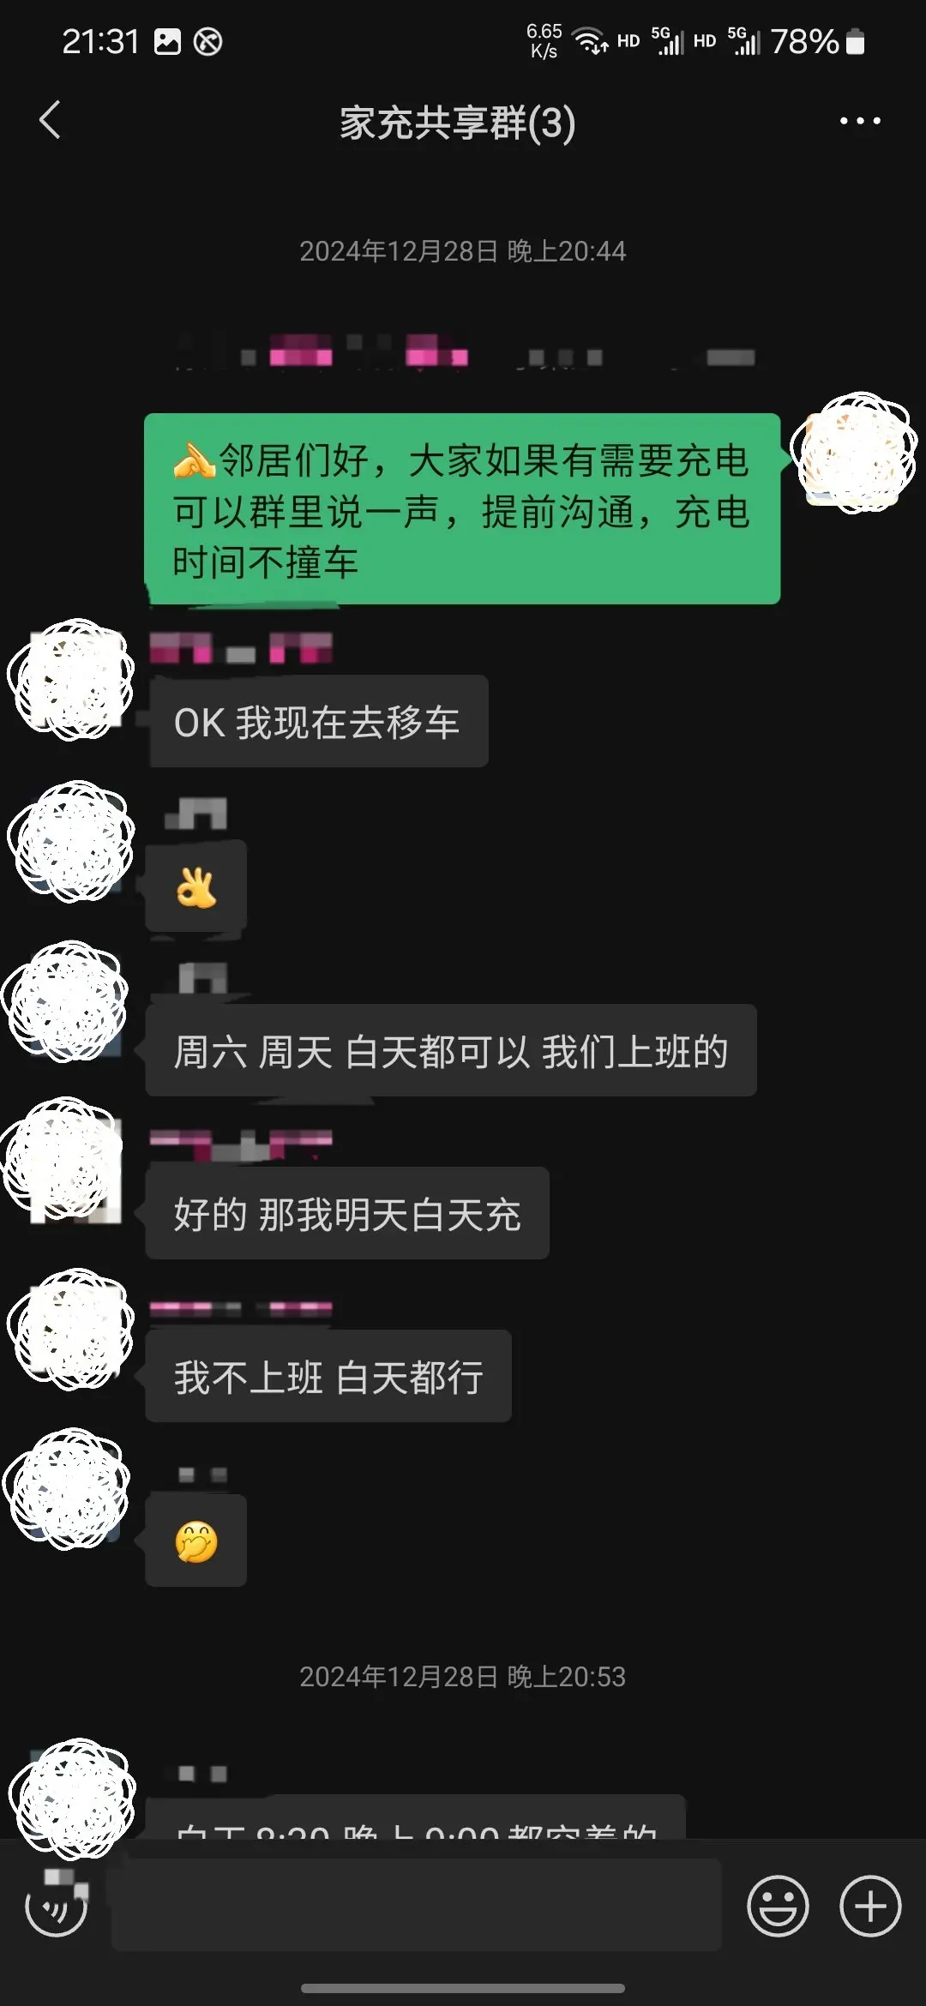Viewport: 926px width, 2006px height.
Task: Tap own avatar beside green message
Action: tap(853, 453)
